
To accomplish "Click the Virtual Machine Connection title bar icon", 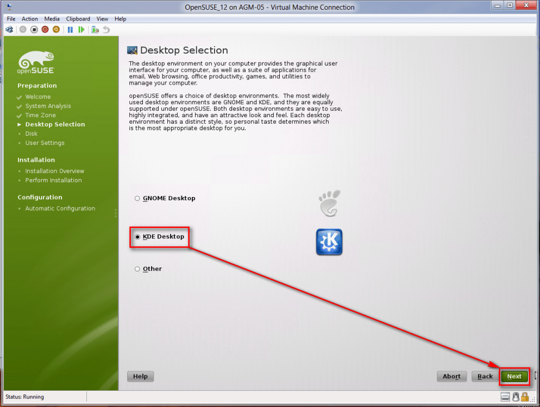I will pos(9,7).
